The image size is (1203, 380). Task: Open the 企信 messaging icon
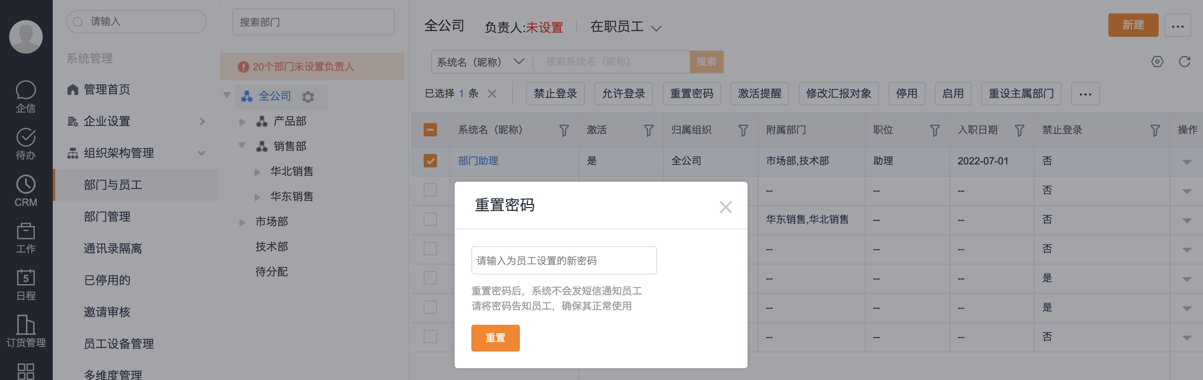[x=26, y=90]
